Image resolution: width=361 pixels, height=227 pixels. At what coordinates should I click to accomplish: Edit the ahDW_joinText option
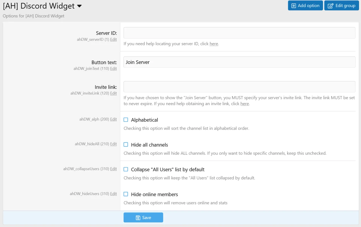coord(113,68)
